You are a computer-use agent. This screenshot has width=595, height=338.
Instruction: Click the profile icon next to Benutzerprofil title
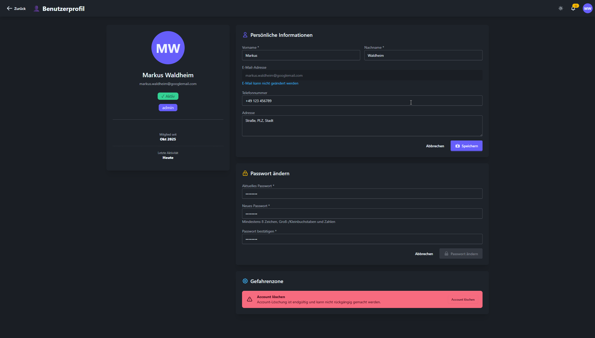[x=37, y=9]
